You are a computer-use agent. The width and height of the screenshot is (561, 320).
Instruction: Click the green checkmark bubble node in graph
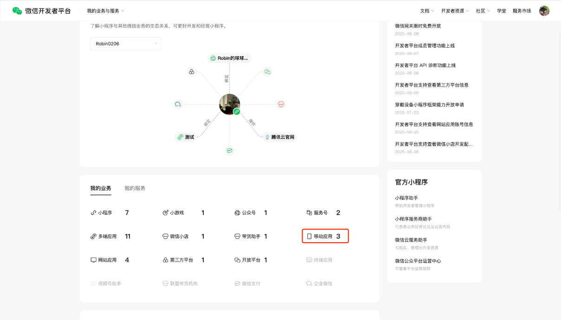[229, 150]
